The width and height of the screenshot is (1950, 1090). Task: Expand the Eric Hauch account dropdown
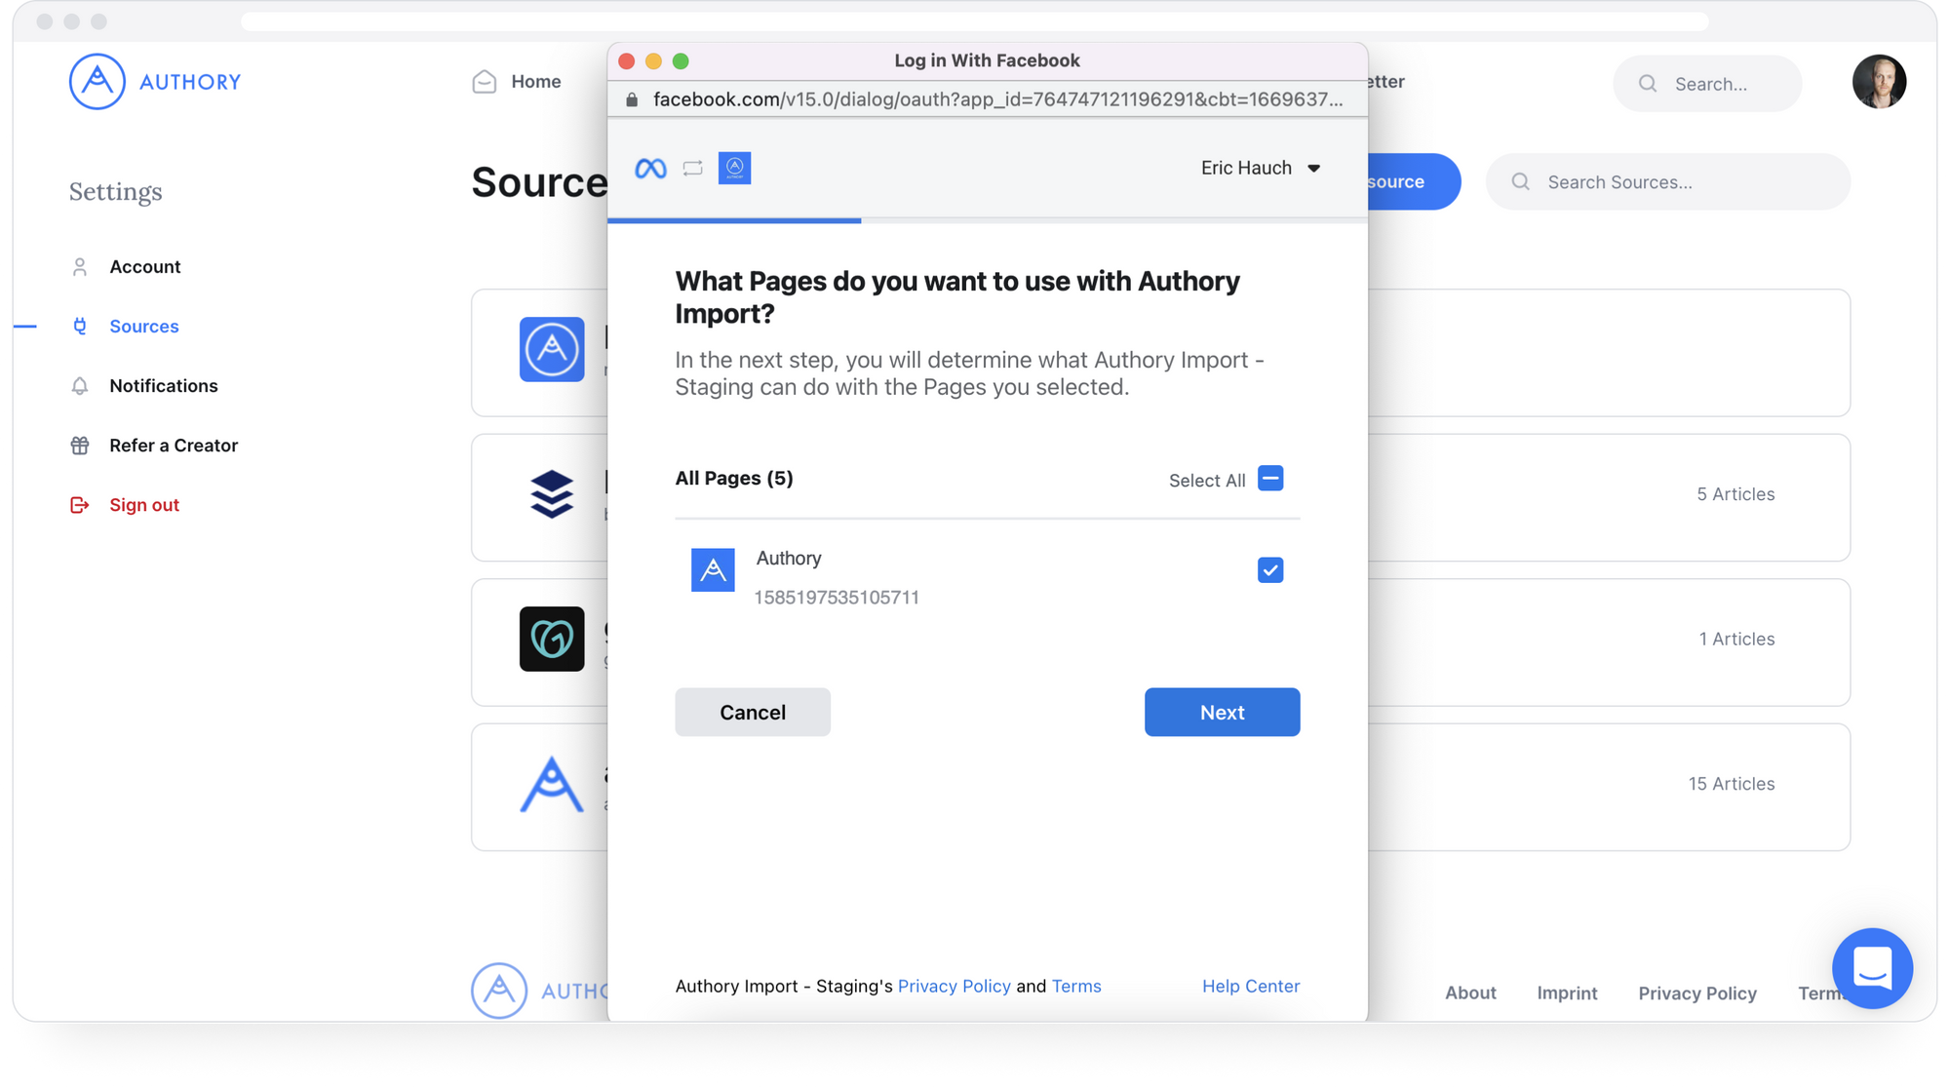pos(1261,169)
